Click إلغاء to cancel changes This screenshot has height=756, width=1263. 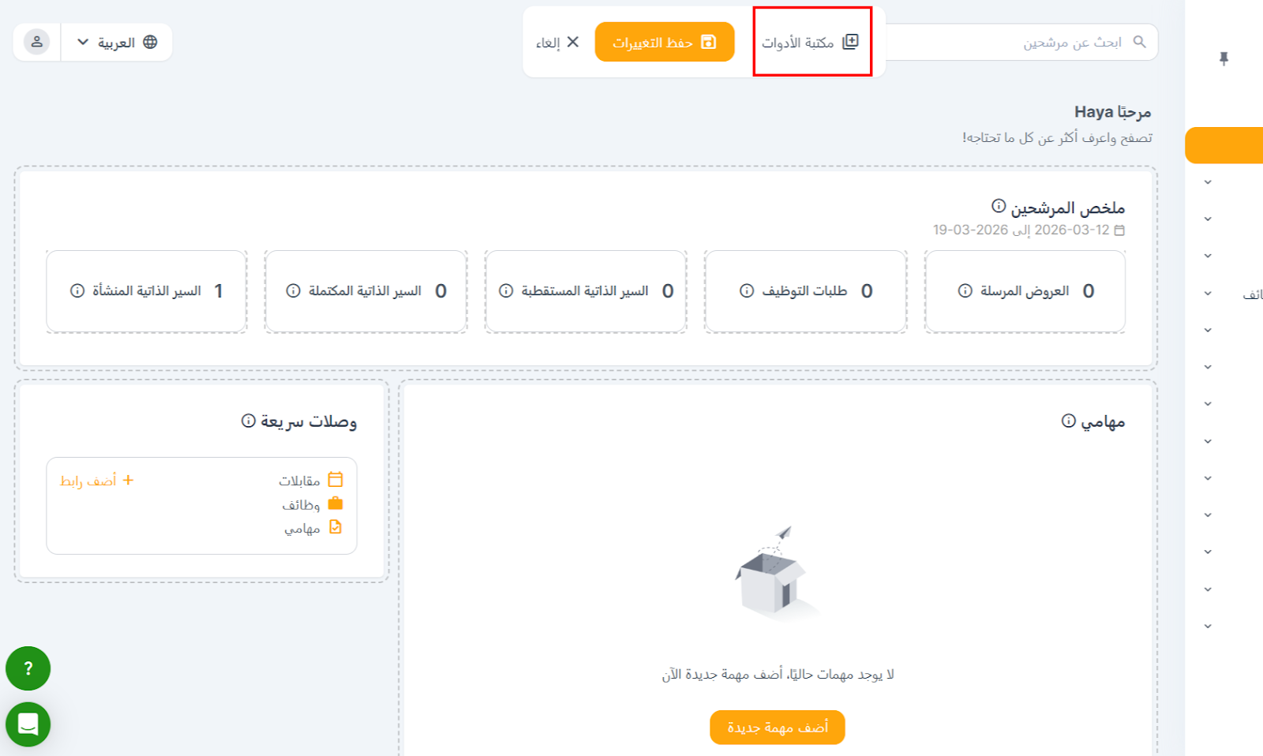click(x=557, y=42)
